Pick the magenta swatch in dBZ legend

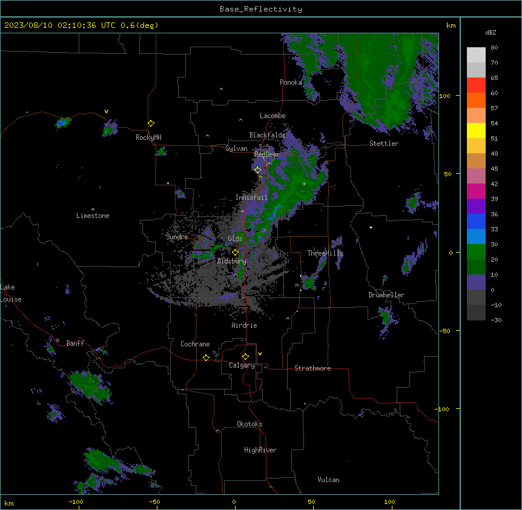[476, 191]
